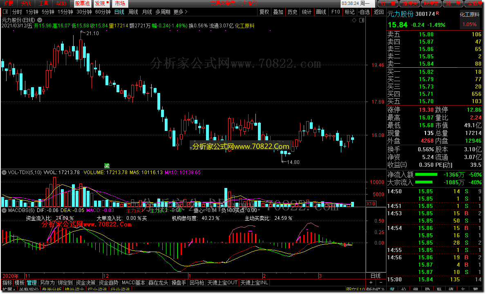Switch to 周线 weekly chart
The image size is (486, 294).
[x=133, y=12]
